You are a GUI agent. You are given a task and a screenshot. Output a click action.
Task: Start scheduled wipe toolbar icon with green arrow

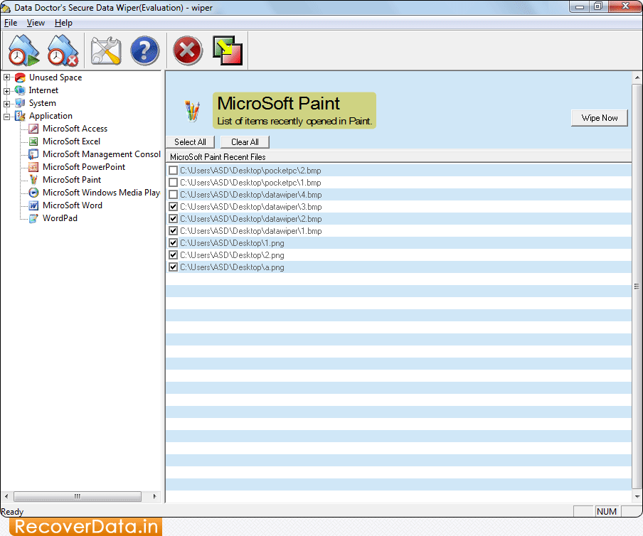[x=23, y=50]
